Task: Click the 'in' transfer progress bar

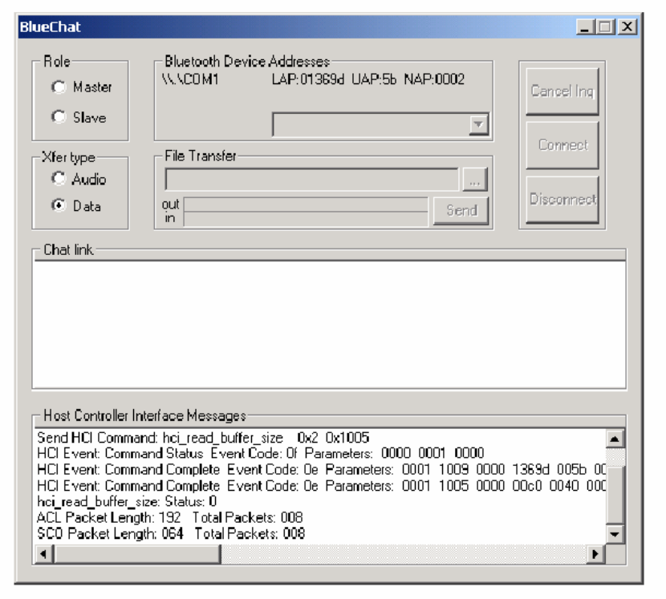Action: pos(306,219)
